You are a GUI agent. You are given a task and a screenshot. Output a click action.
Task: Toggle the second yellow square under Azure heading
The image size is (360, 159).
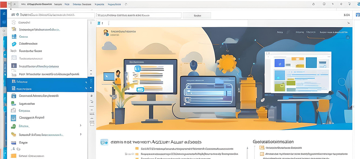coord(137,155)
